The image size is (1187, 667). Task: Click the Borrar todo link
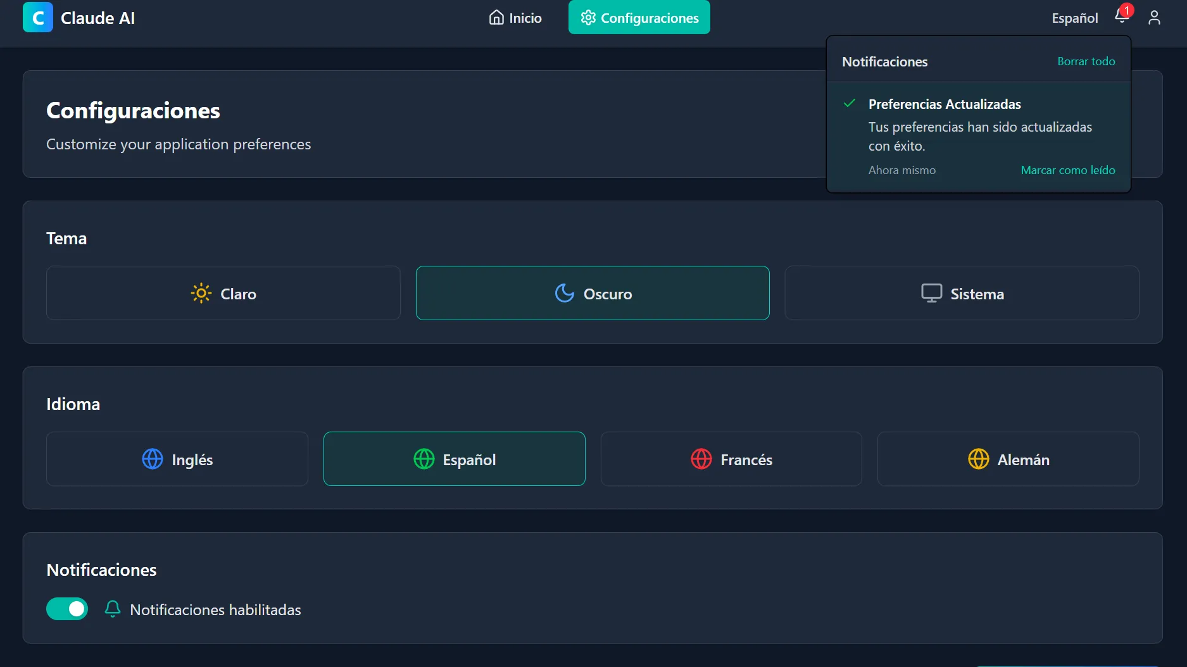[x=1086, y=61]
